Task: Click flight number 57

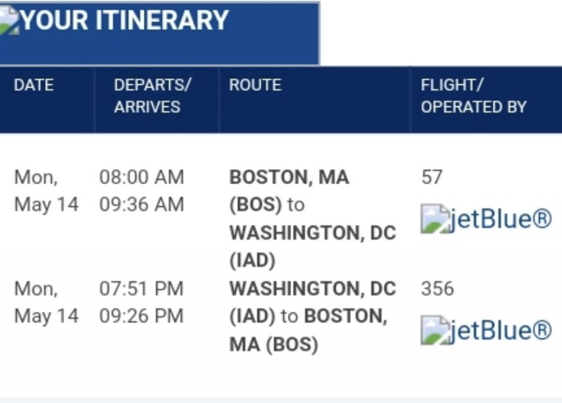Action: (x=432, y=177)
